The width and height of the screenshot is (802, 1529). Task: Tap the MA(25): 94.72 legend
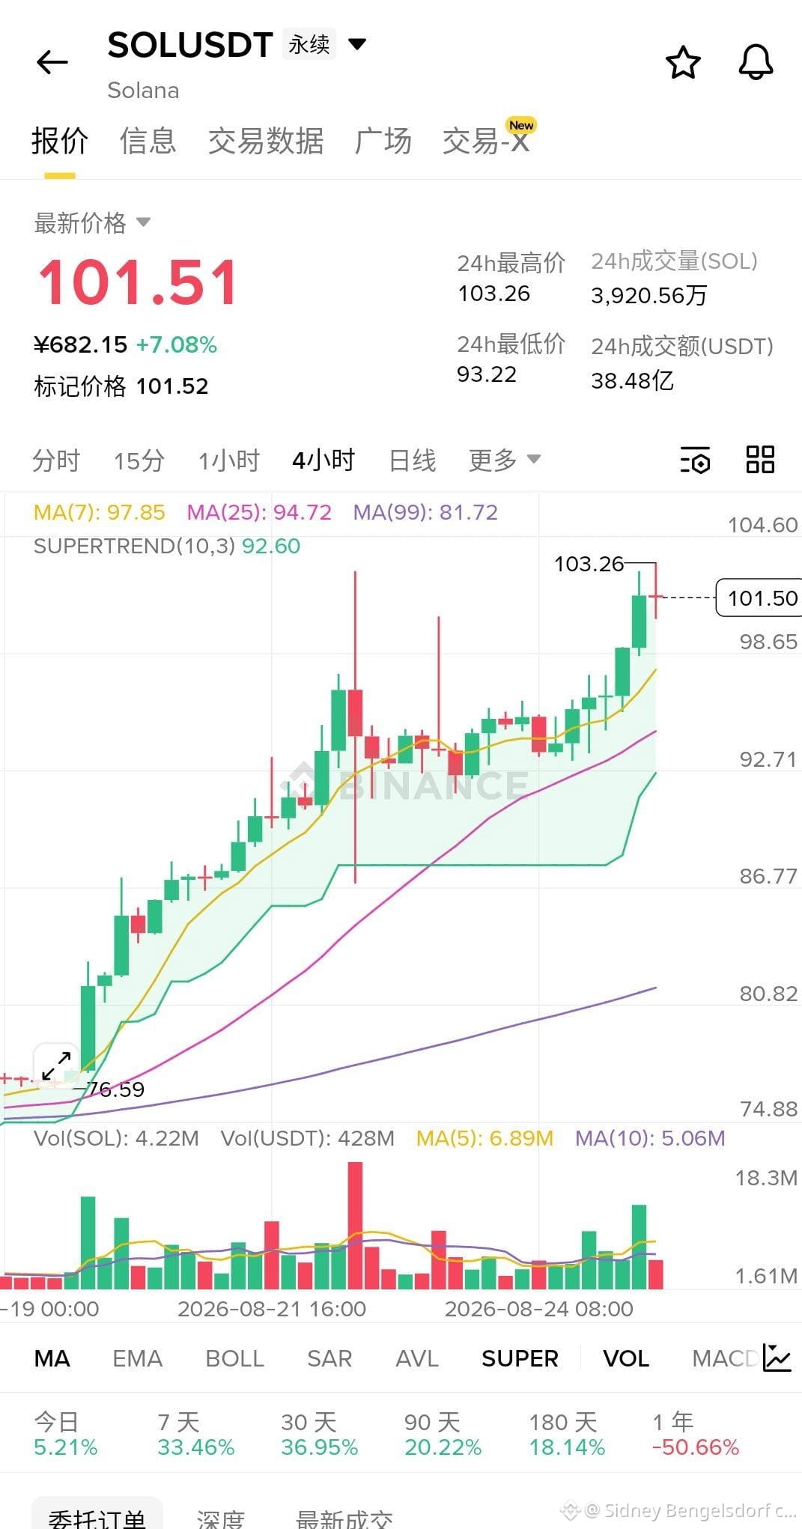coord(259,512)
